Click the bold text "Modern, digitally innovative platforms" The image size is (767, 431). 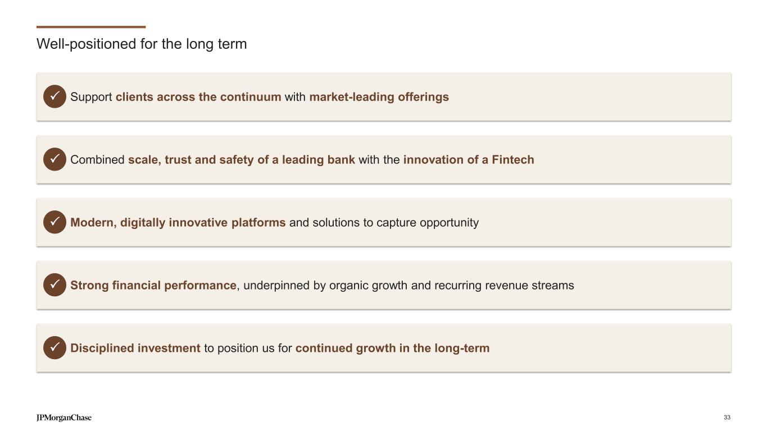tap(178, 223)
